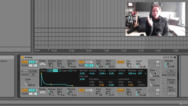Click the main Volume knob
The height and width of the screenshot is (106, 188).
[x=167, y=65]
